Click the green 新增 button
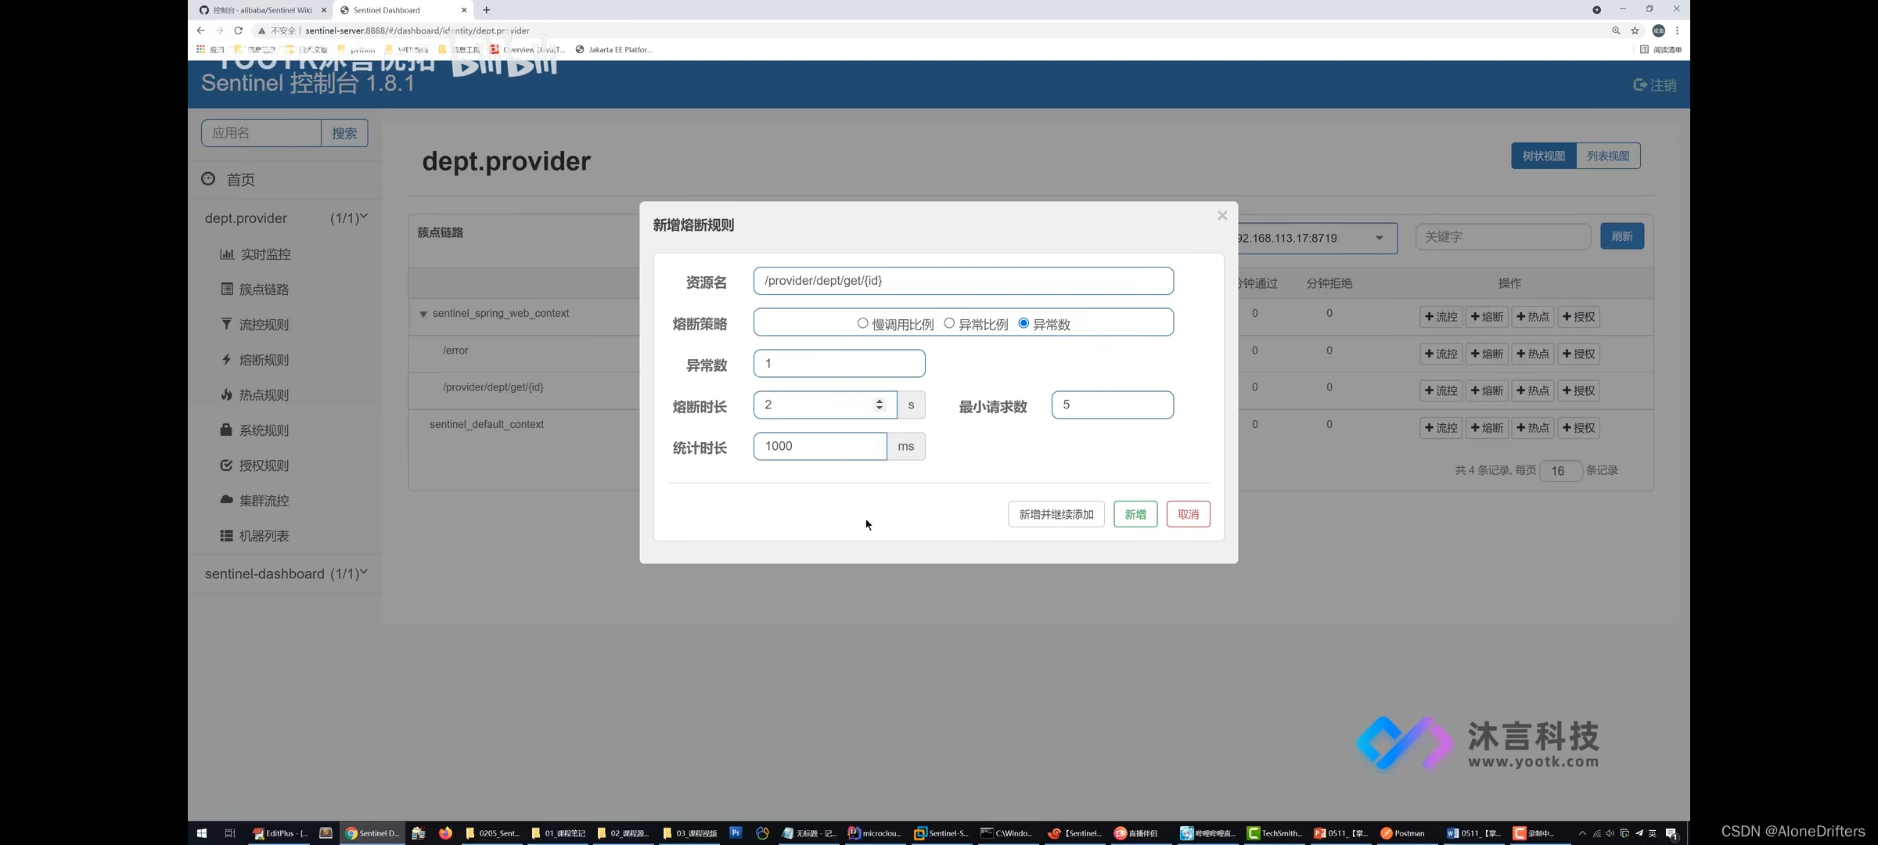The width and height of the screenshot is (1878, 845). [x=1135, y=514]
